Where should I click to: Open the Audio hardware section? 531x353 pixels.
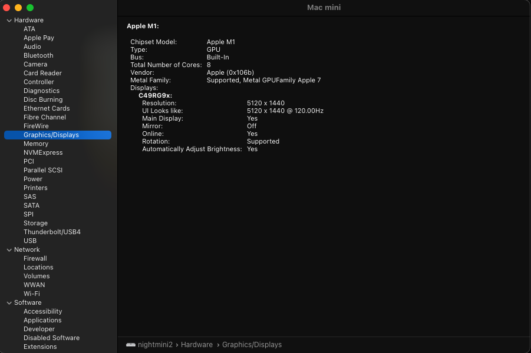pyautogui.click(x=32, y=46)
